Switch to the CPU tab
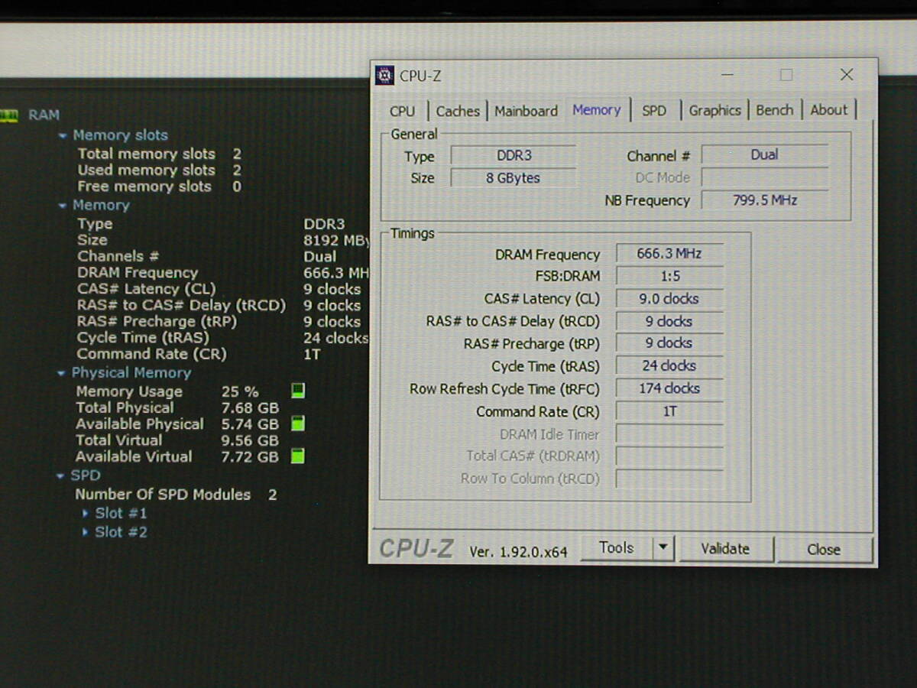The height and width of the screenshot is (688, 917). (x=402, y=111)
